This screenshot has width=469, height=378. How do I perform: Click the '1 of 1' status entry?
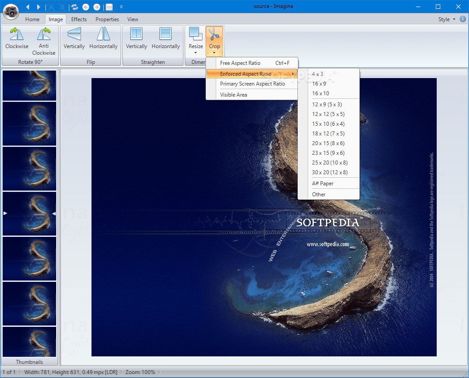point(9,372)
